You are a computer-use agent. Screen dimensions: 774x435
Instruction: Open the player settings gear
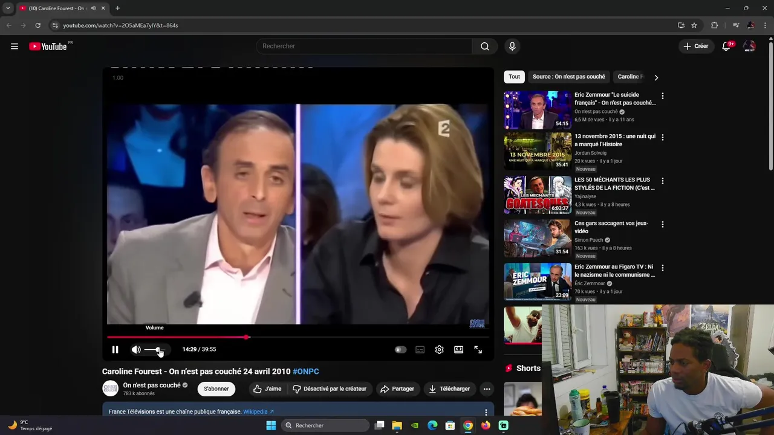440,349
